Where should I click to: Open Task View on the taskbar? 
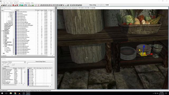6,93
